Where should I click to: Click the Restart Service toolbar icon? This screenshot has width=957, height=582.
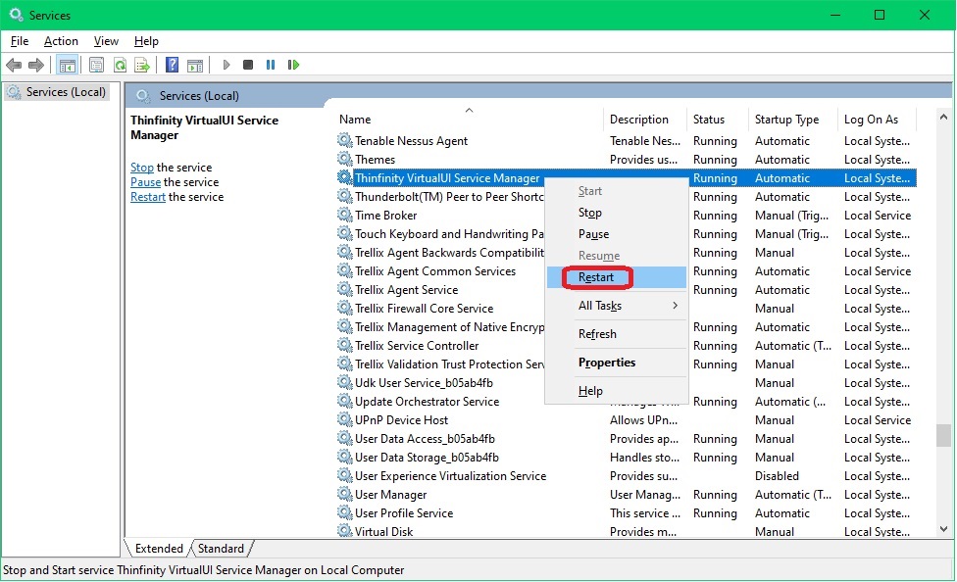point(293,65)
